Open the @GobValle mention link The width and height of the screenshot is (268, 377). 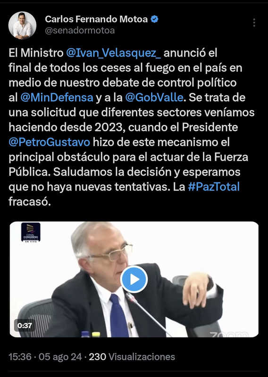pos(154,98)
